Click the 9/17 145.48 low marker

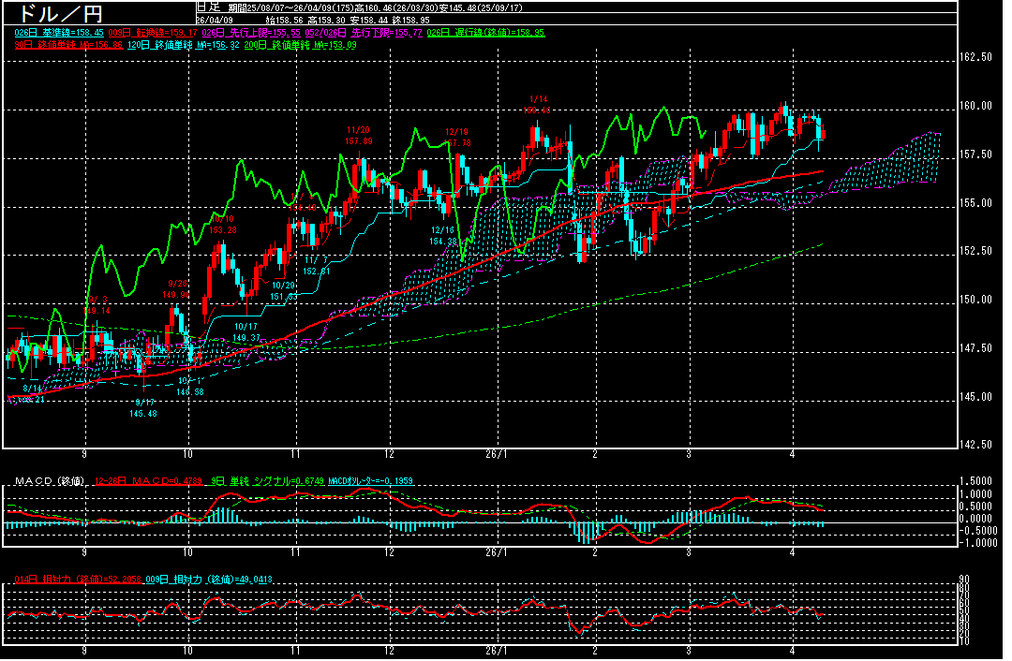click(142, 407)
